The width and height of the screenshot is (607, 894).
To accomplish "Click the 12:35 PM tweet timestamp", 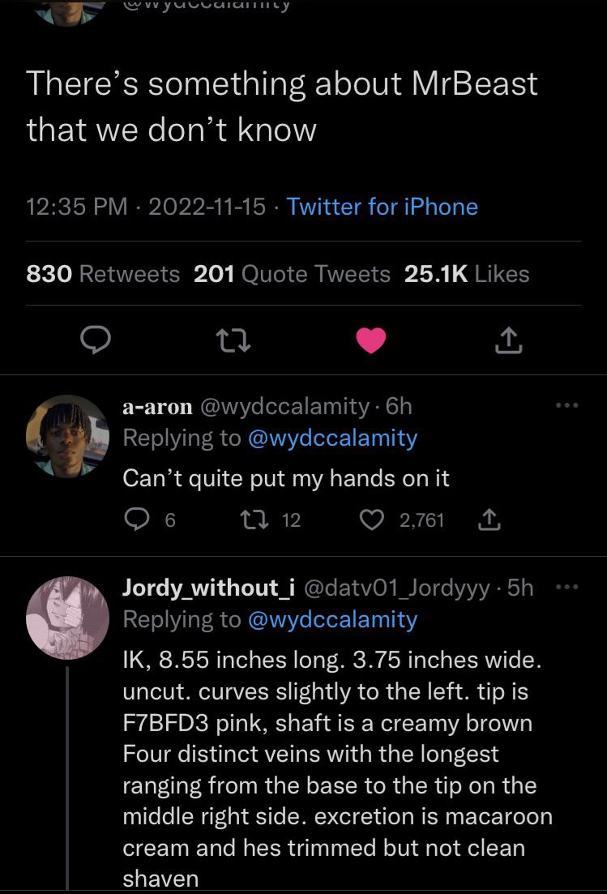I will (x=77, y=207).
